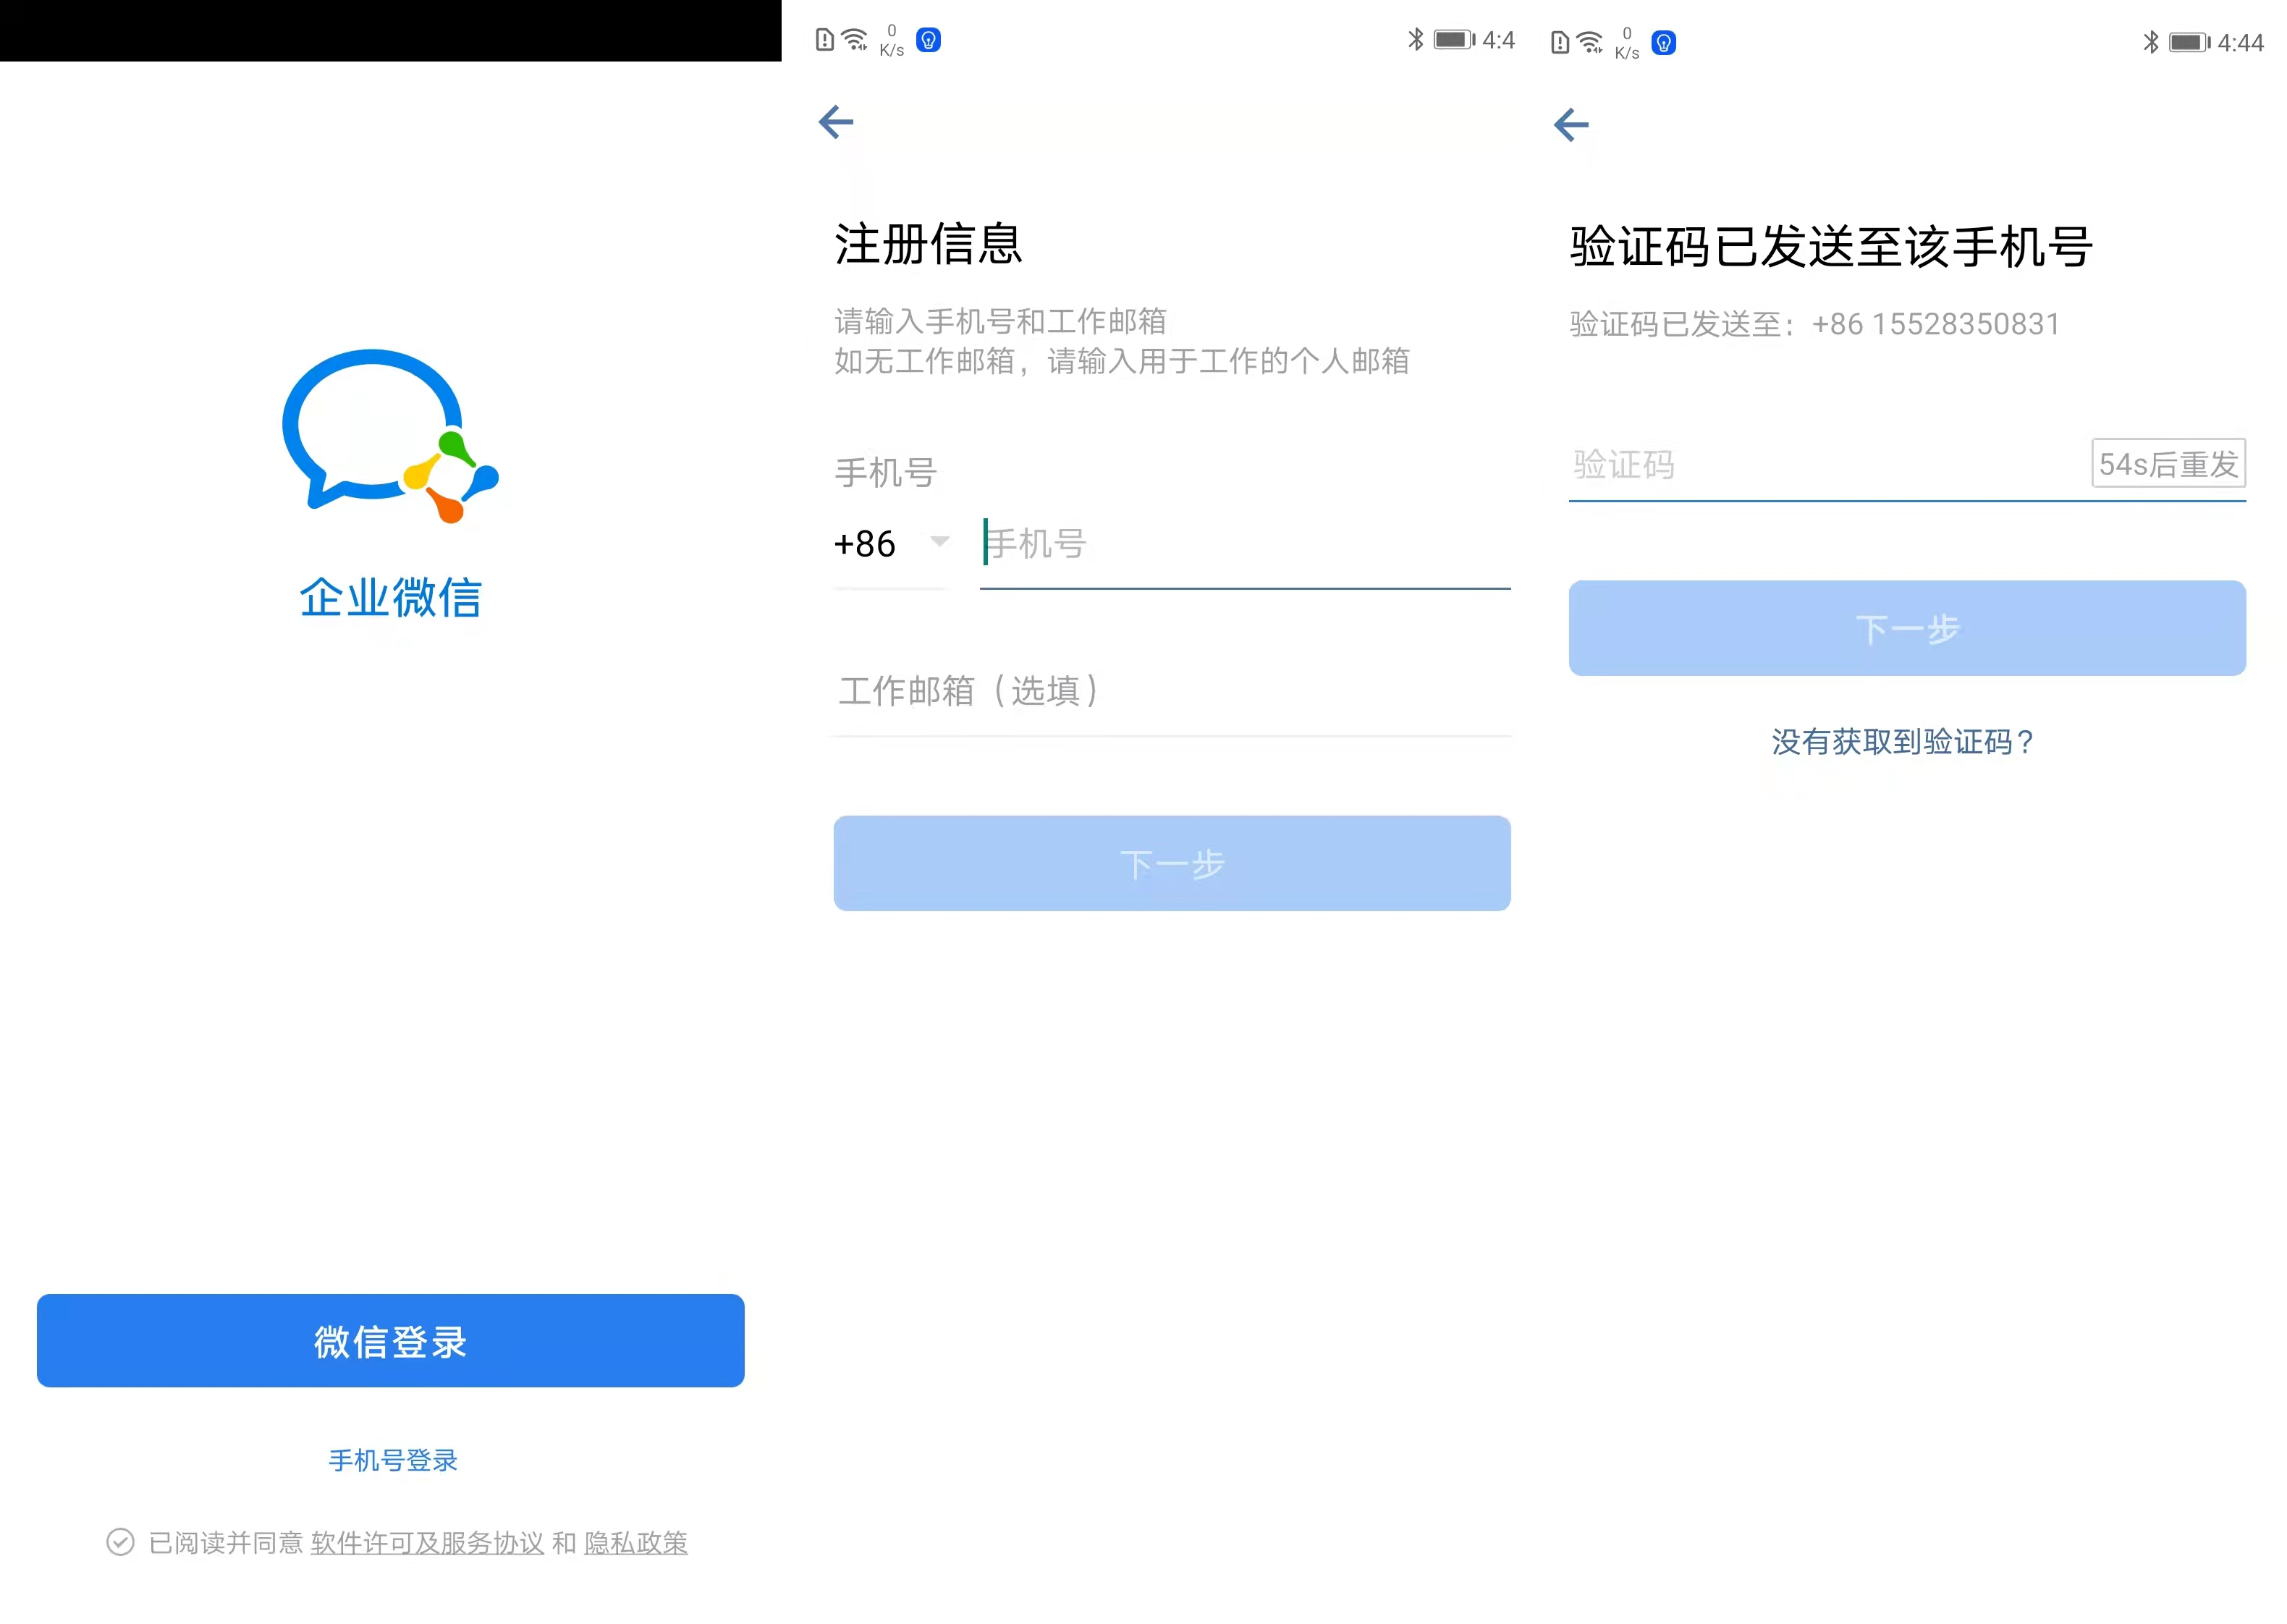Viewport: 2287px width, 1624px height.
Task: Go back from the registration info screen
Action: 836,122
